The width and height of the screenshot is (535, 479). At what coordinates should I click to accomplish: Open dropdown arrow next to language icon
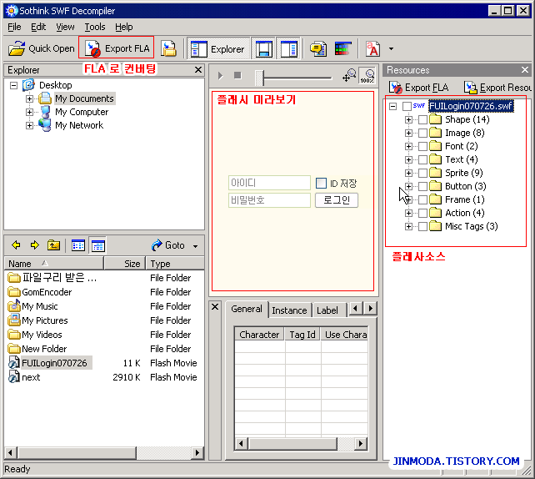point(391,49)
